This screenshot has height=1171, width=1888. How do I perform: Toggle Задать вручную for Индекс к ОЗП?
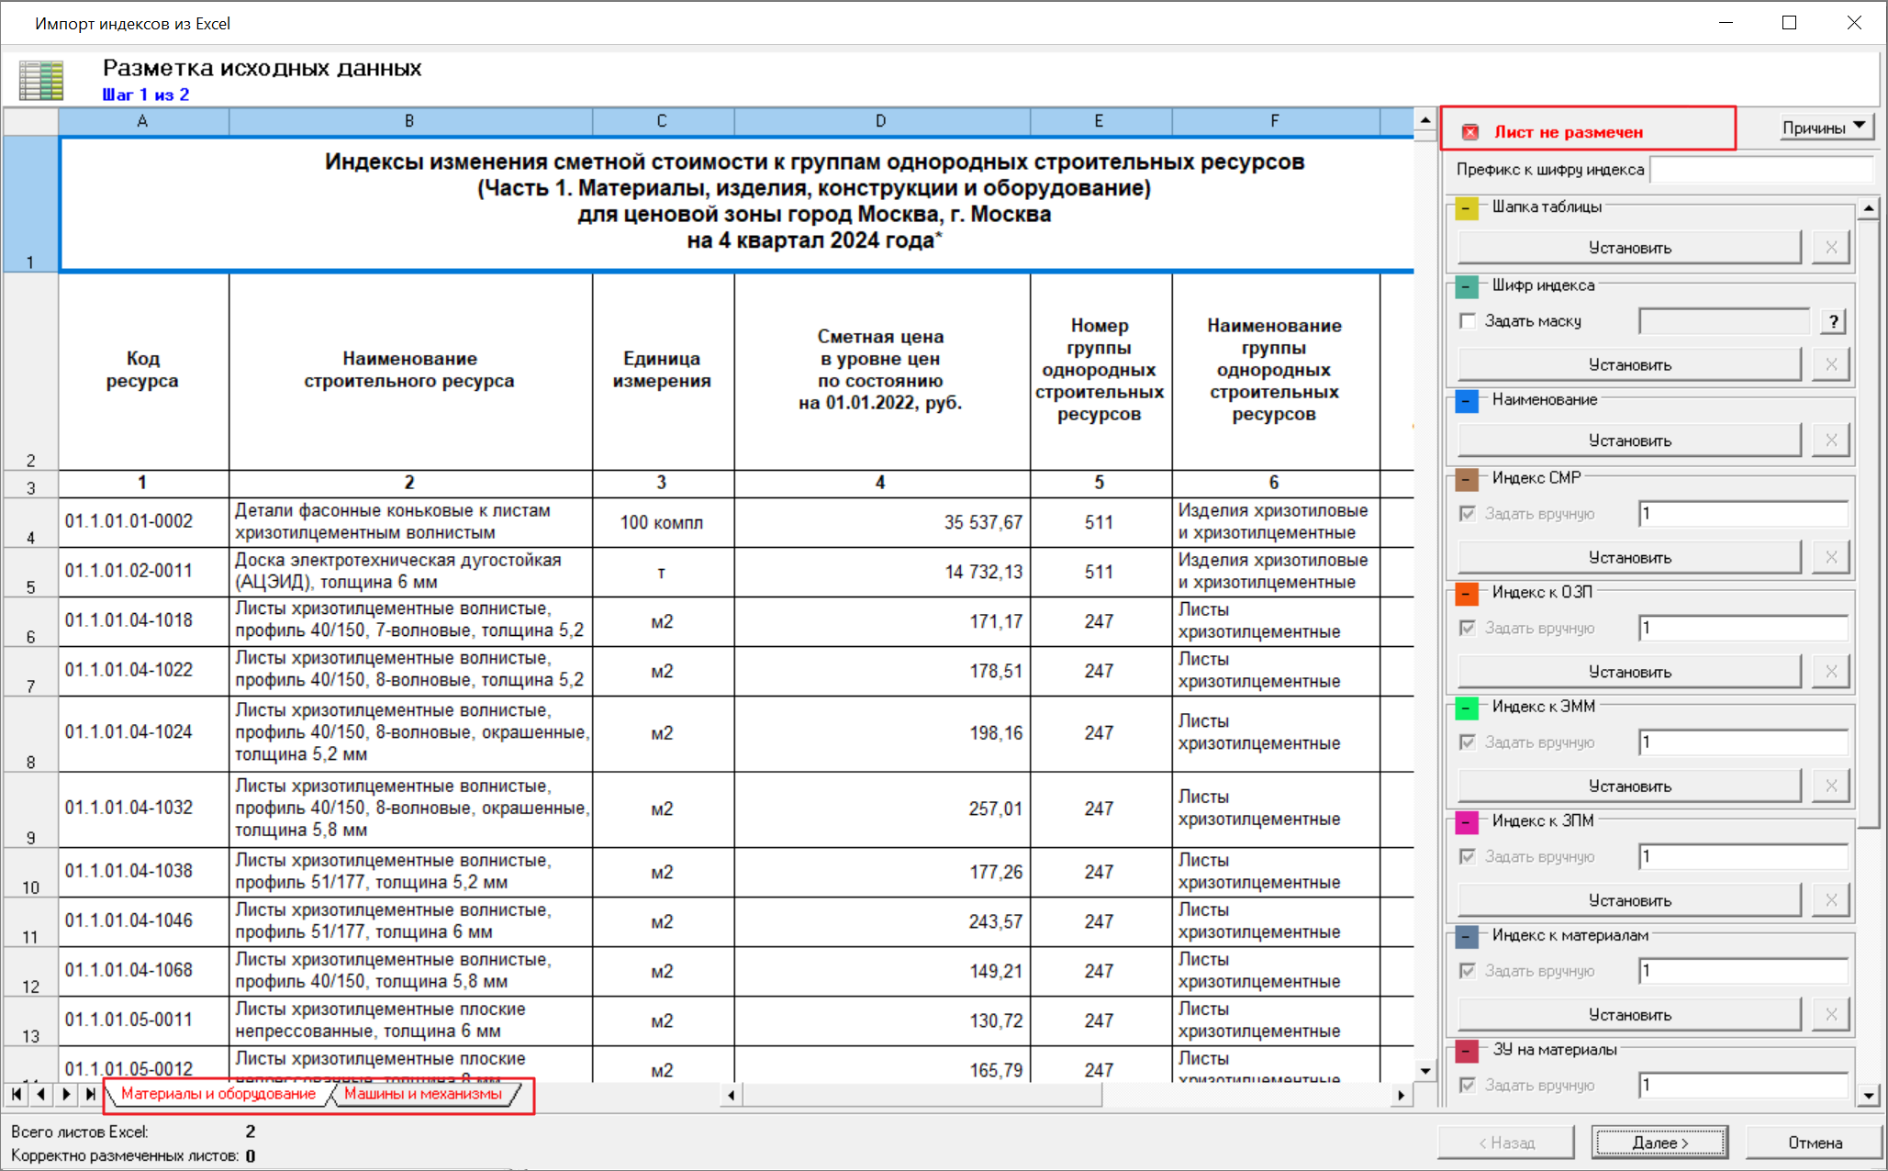point(1468,629)
